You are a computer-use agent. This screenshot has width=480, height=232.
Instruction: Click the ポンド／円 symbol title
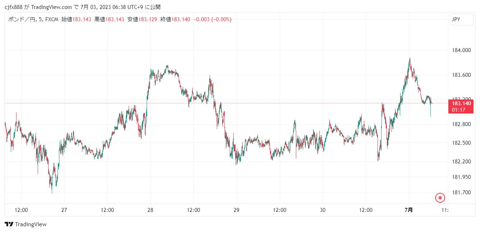[x=22, y=19]
